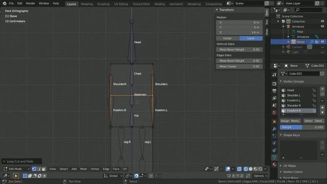Toggle Collection exclude checkbox
This screenshot has width=327, height=184.
click(x=283, y=21)
